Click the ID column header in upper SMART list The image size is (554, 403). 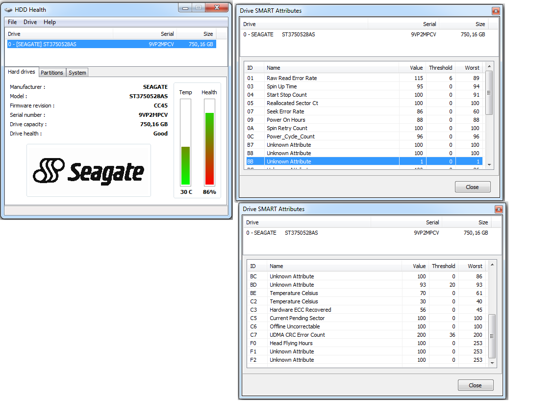254,68
